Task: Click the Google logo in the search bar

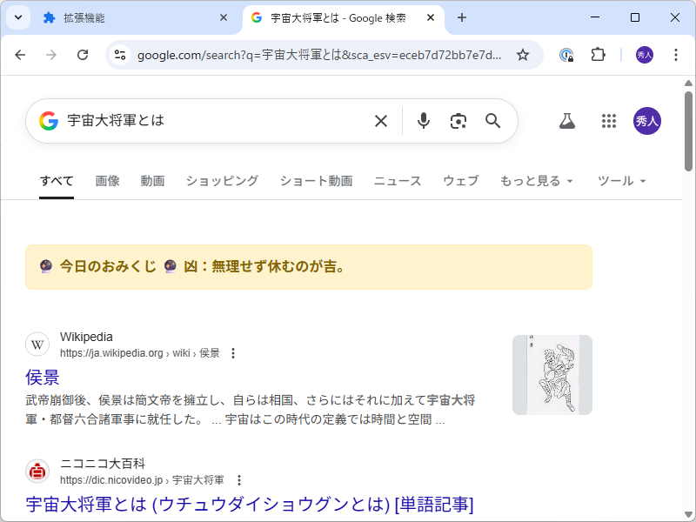Action: click(50, 121)
